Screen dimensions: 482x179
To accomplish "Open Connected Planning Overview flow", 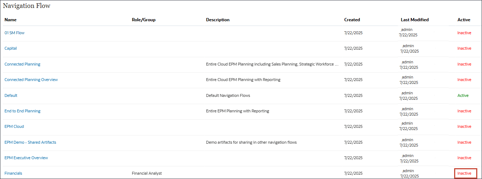I will click(31, 80).
